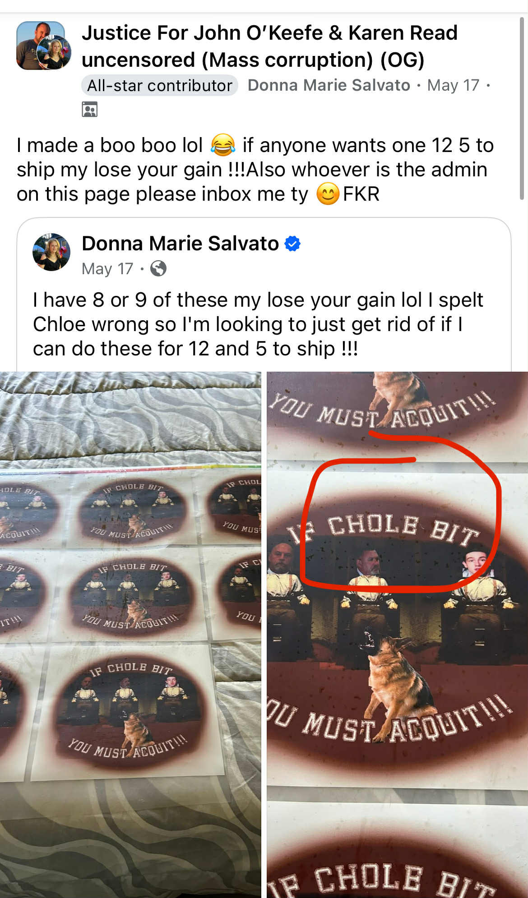This screenshot has height=898, width=528.
Task: Tap the public globe privacy icon
Action: coord(158,269)
